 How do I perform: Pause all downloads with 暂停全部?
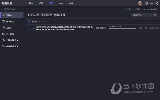(47, 15)
